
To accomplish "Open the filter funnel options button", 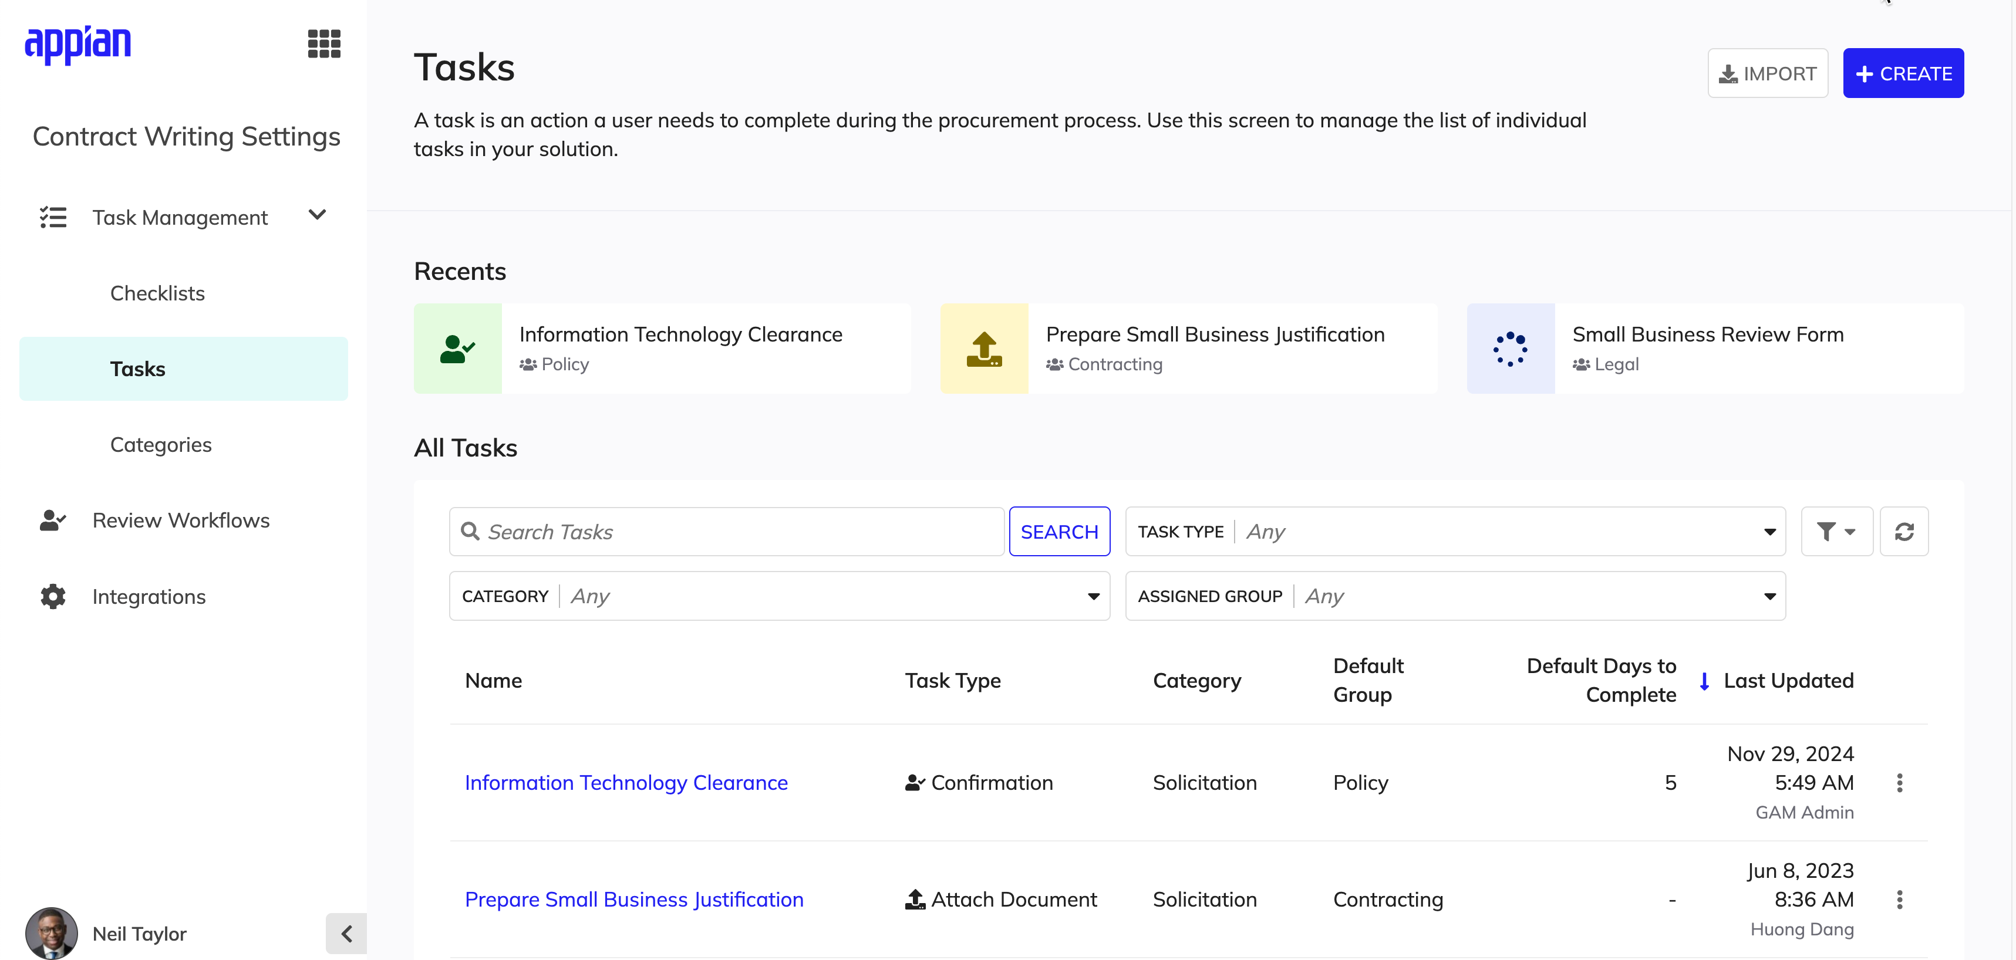I will pyautogui.click(x=1836, y=532).
